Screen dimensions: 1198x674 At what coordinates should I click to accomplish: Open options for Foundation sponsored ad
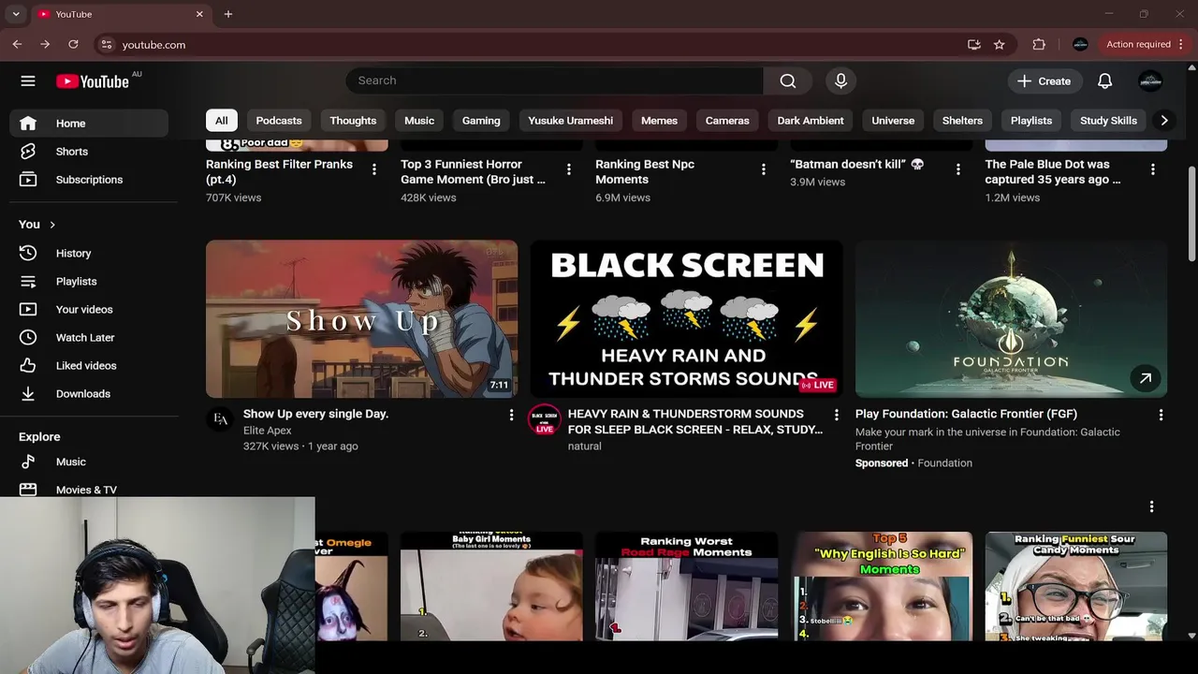1161,415
